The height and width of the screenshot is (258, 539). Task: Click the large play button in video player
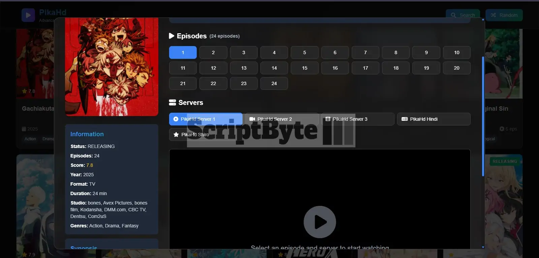(320, 222)
